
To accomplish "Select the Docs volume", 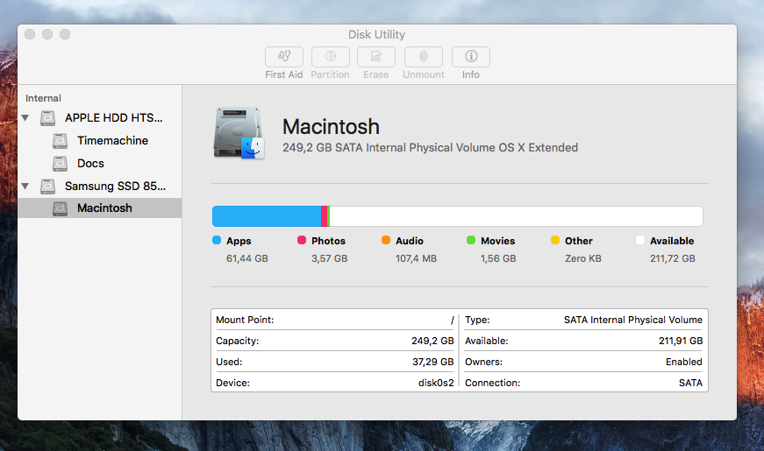I will point(90,164).
